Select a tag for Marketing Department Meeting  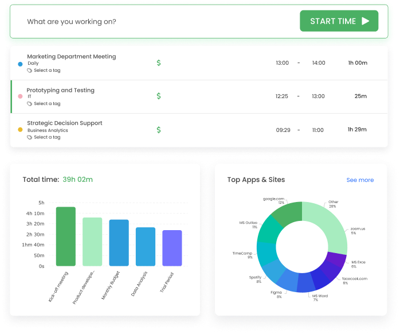click(x=46, y=71)
